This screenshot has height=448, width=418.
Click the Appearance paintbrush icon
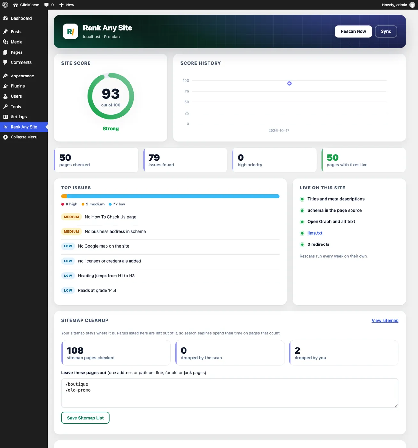coord(5,76)
